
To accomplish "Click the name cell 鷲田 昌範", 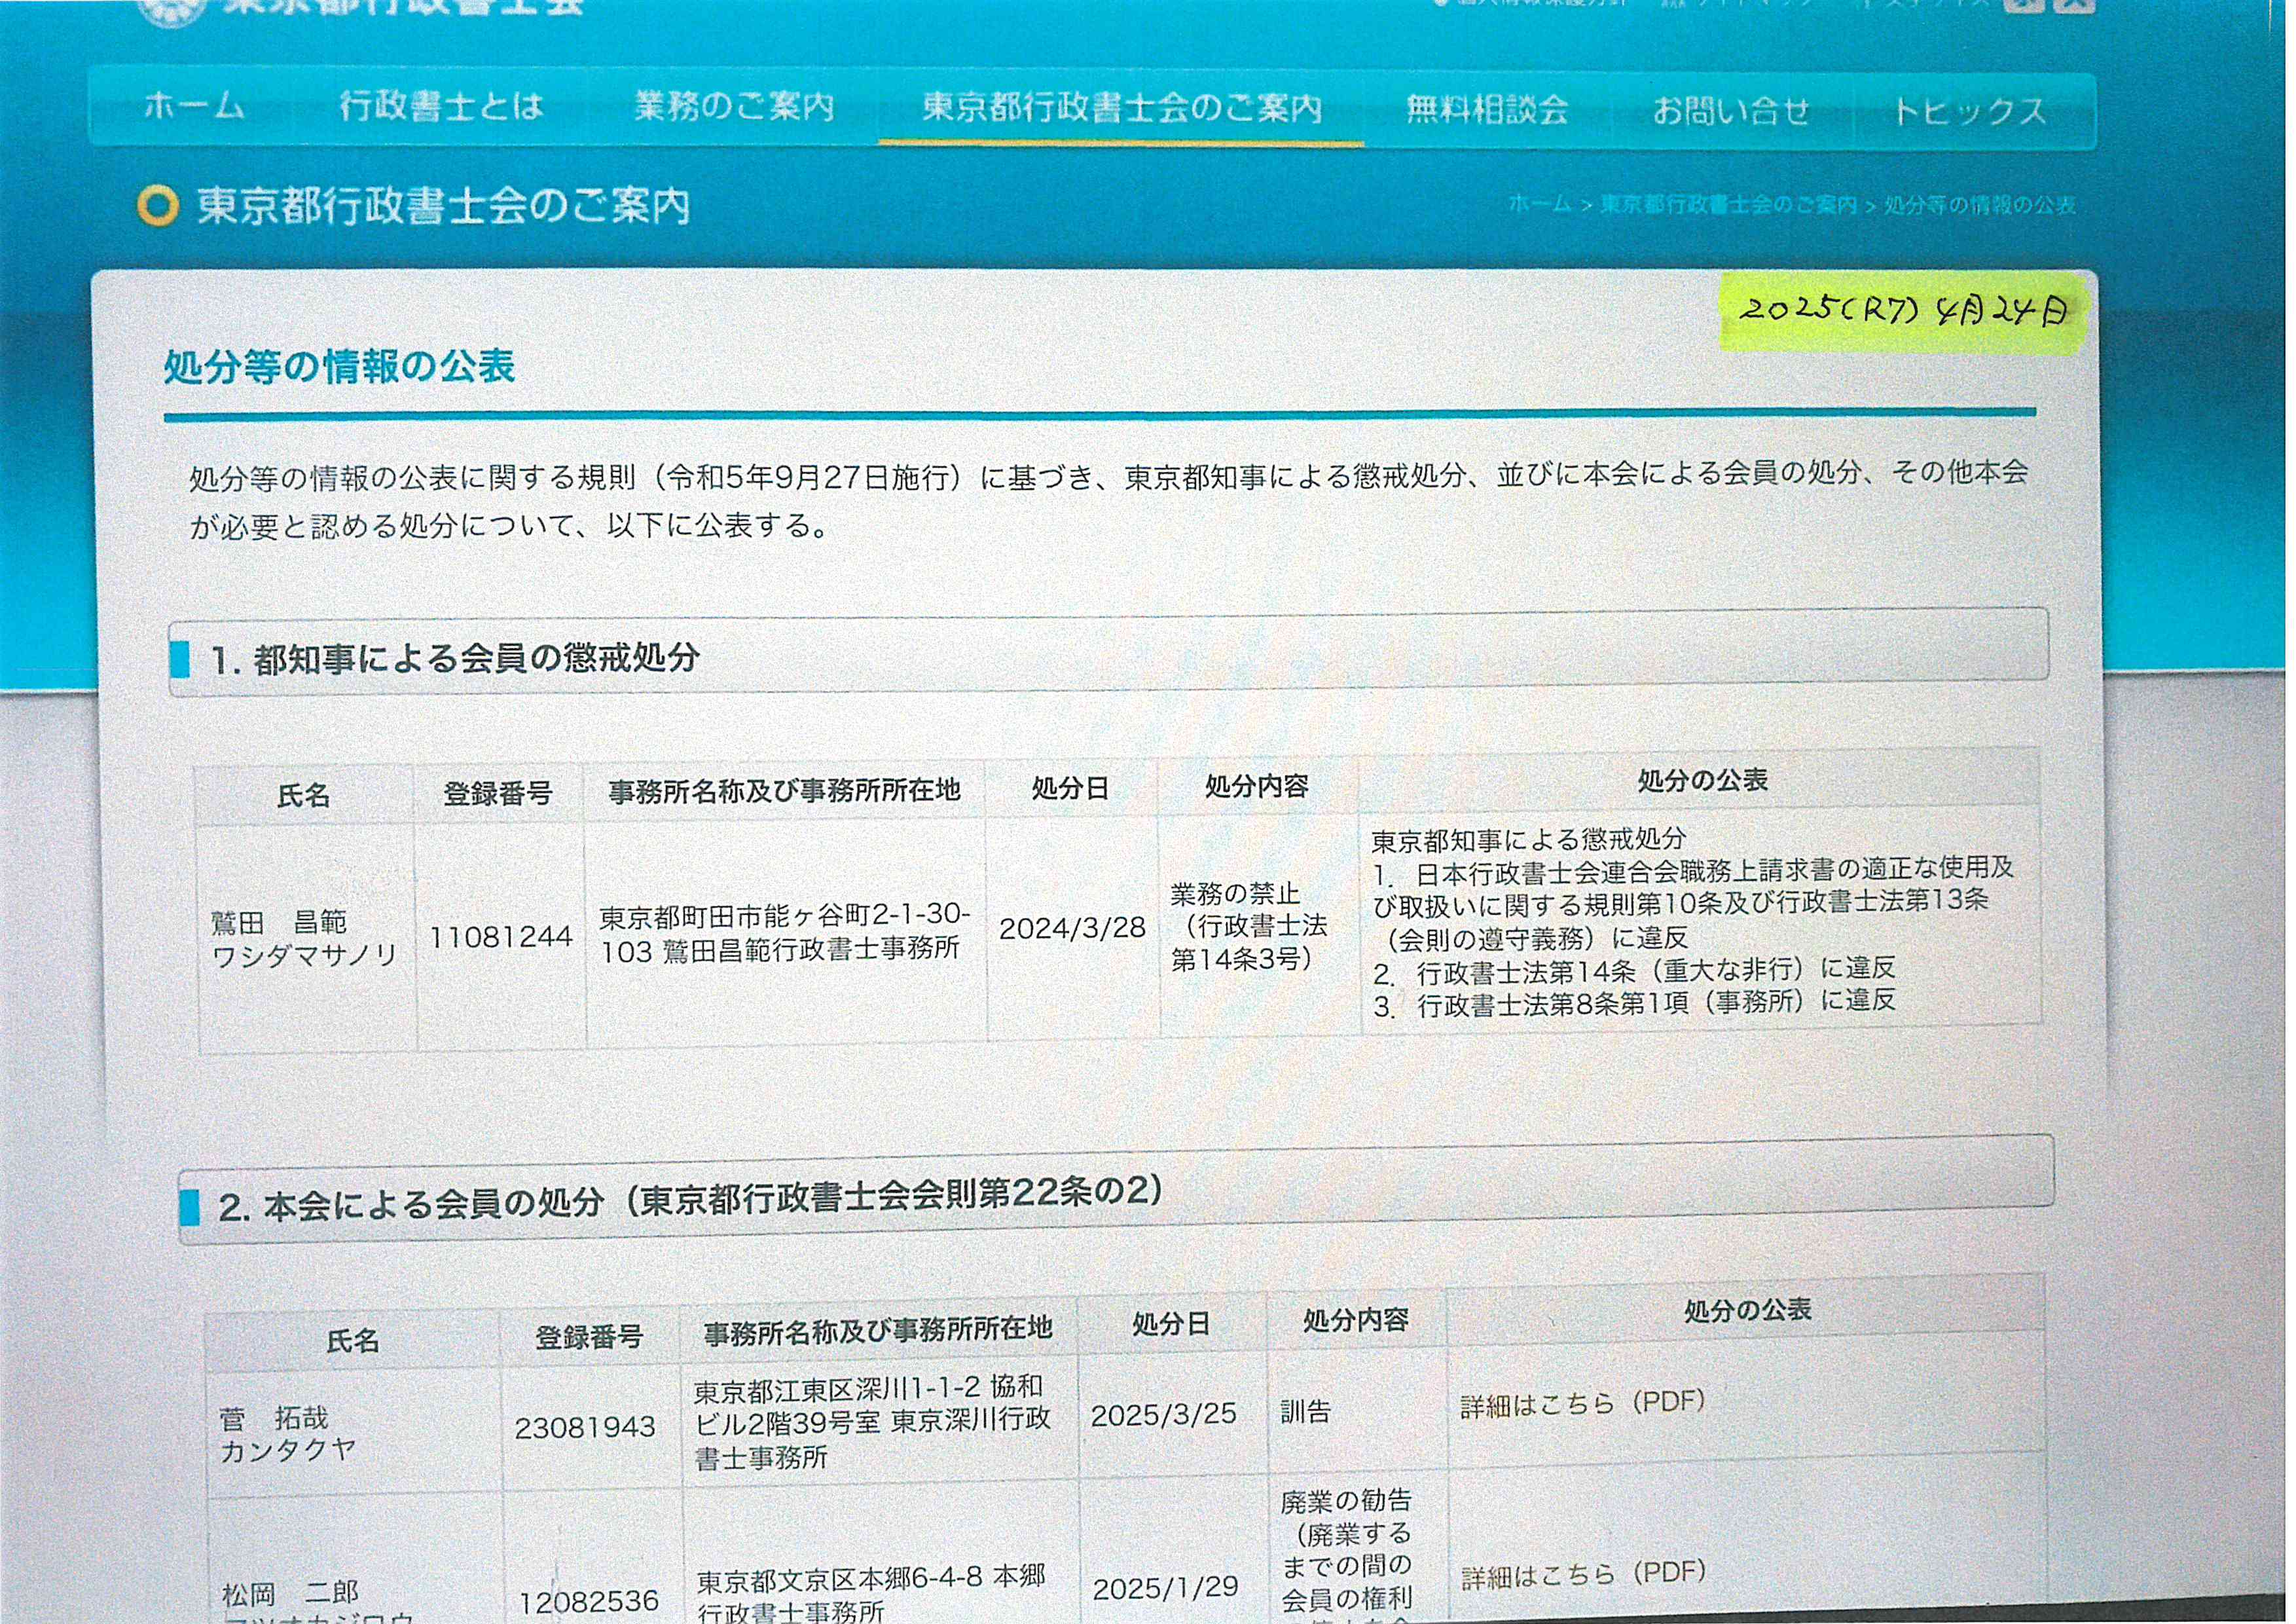I will (305, 938).
